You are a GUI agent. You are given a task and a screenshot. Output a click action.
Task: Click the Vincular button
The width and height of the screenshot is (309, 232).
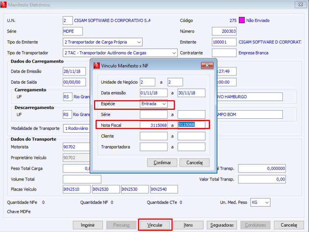tap(155, 225)
